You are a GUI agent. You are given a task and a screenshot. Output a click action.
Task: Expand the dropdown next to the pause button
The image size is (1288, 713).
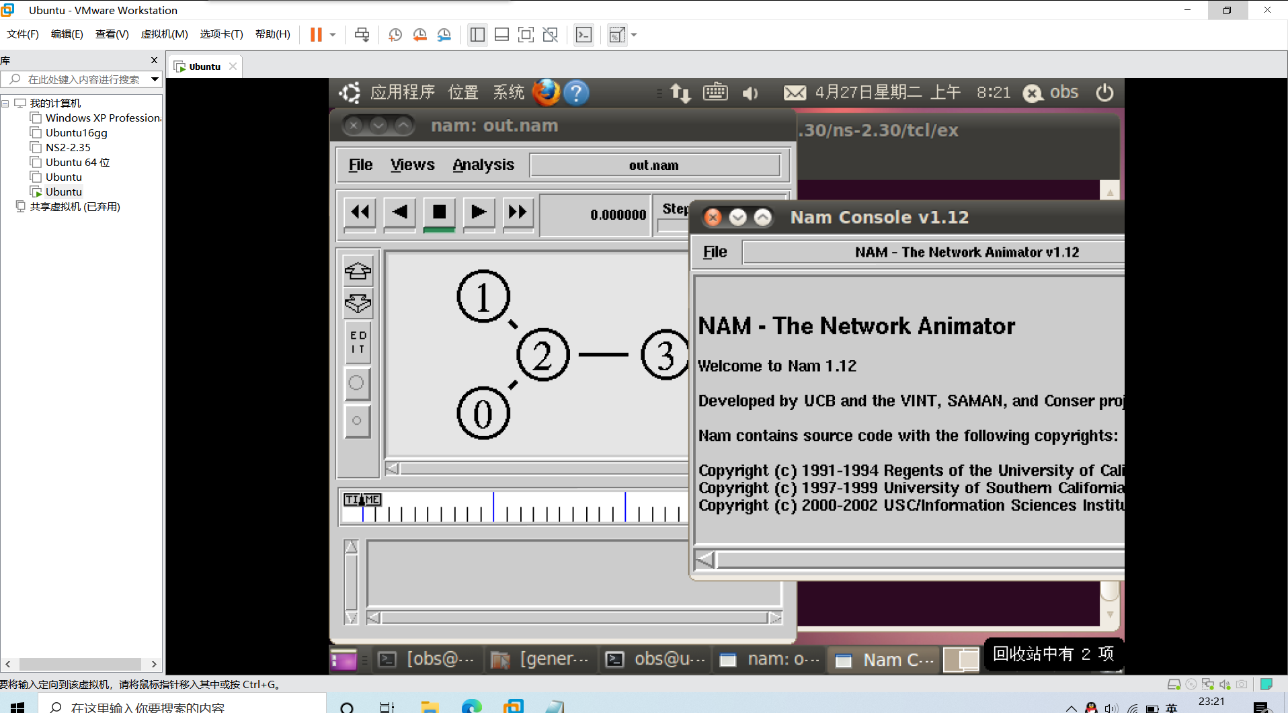(x=331, y=34)
